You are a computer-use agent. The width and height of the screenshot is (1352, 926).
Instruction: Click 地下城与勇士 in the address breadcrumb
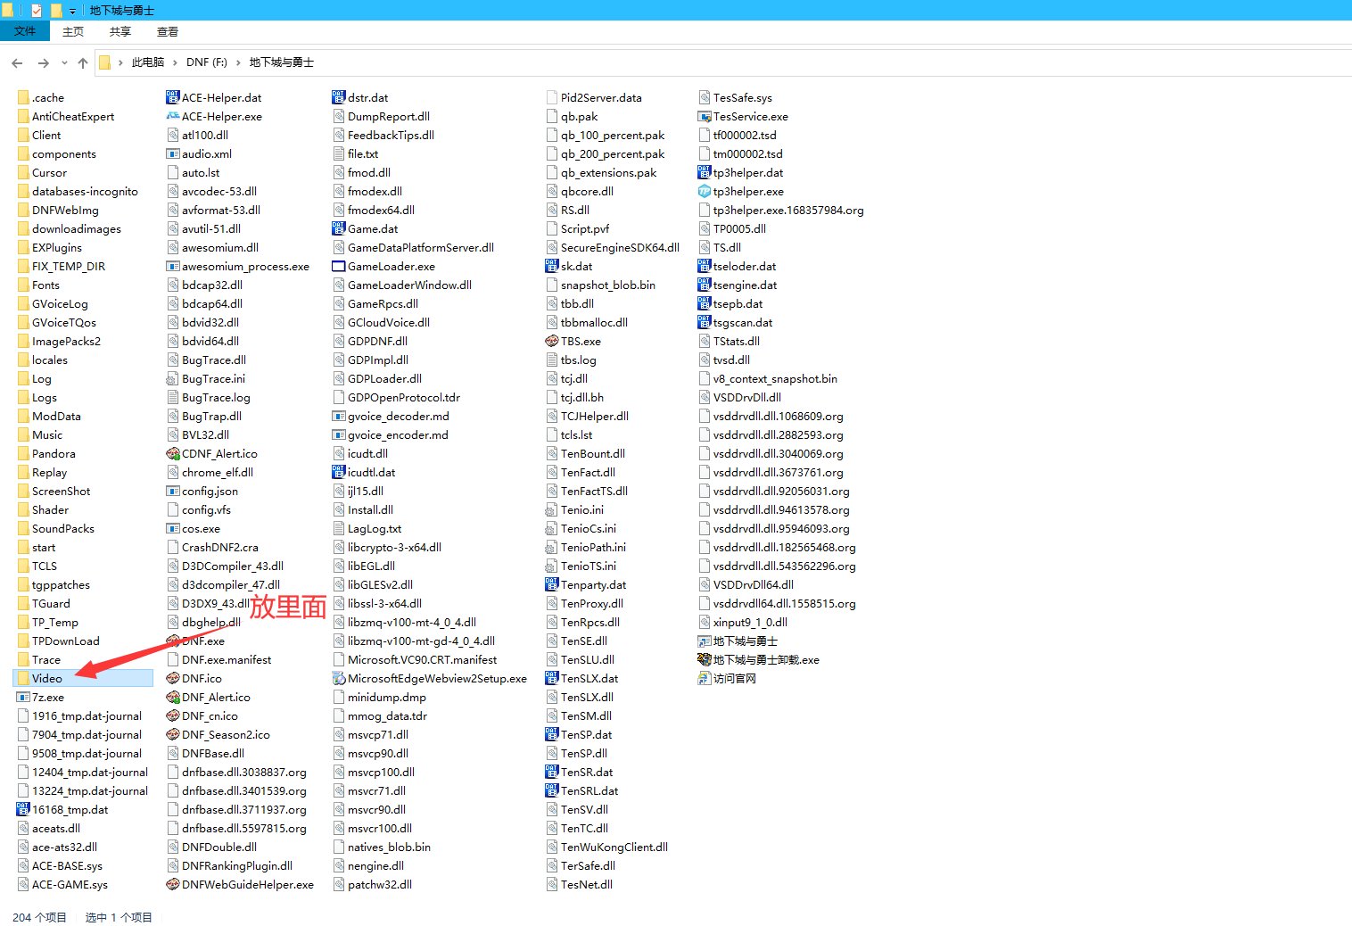tap(282, 62)
